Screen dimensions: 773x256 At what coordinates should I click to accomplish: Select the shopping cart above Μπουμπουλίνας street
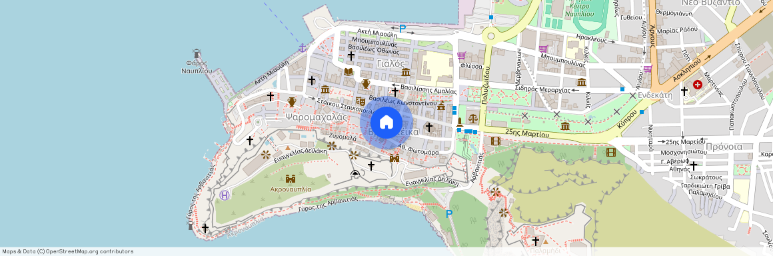coord(543,49)
